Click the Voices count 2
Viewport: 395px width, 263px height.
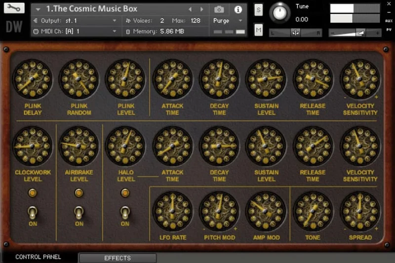[x=162, y=21]
